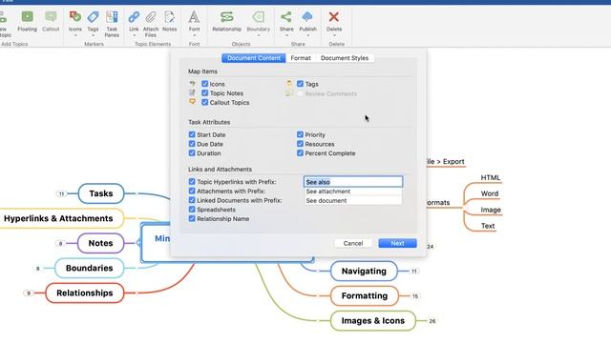Expand the Font dropdown arrow

195,36
